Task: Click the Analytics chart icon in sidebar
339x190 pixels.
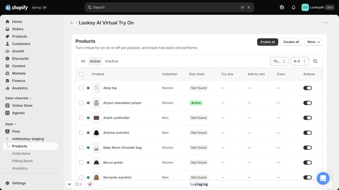Action: point(7,88)
